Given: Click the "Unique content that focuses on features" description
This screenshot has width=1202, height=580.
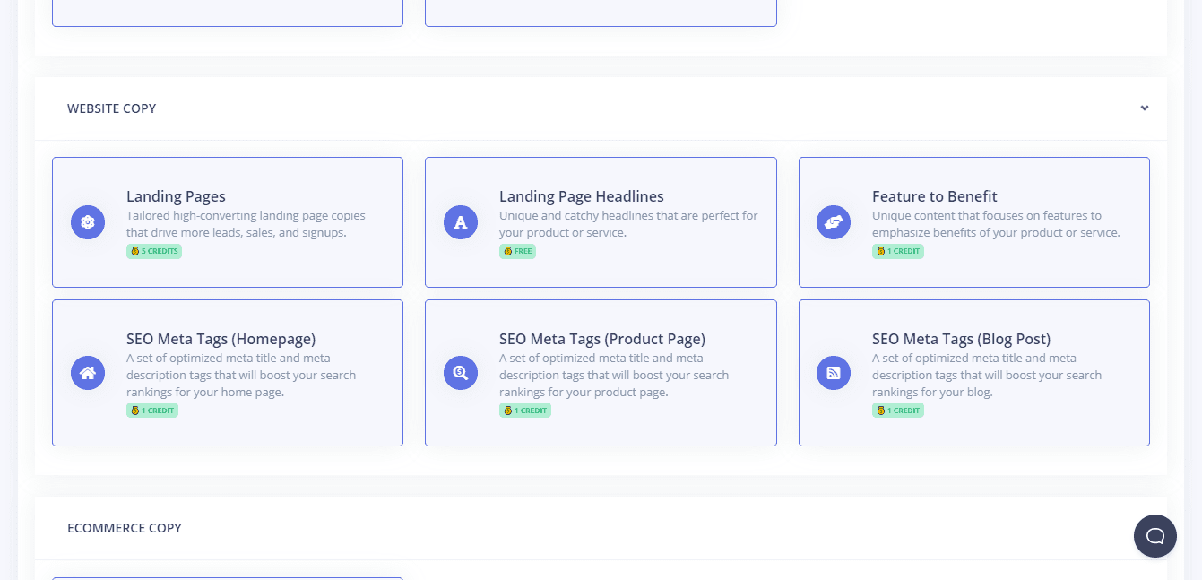Looking at the screenshot, I should click(x=996, y=224).
